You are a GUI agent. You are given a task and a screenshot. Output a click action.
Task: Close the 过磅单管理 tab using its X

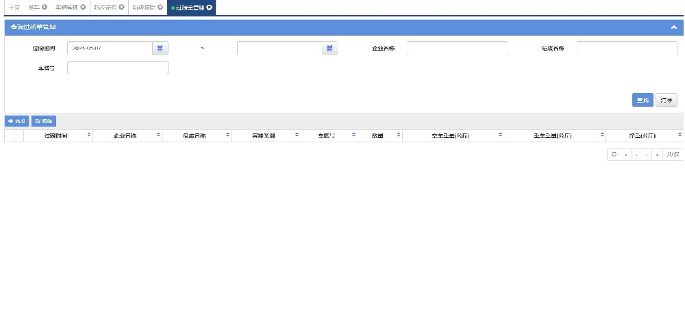point(210,8)
